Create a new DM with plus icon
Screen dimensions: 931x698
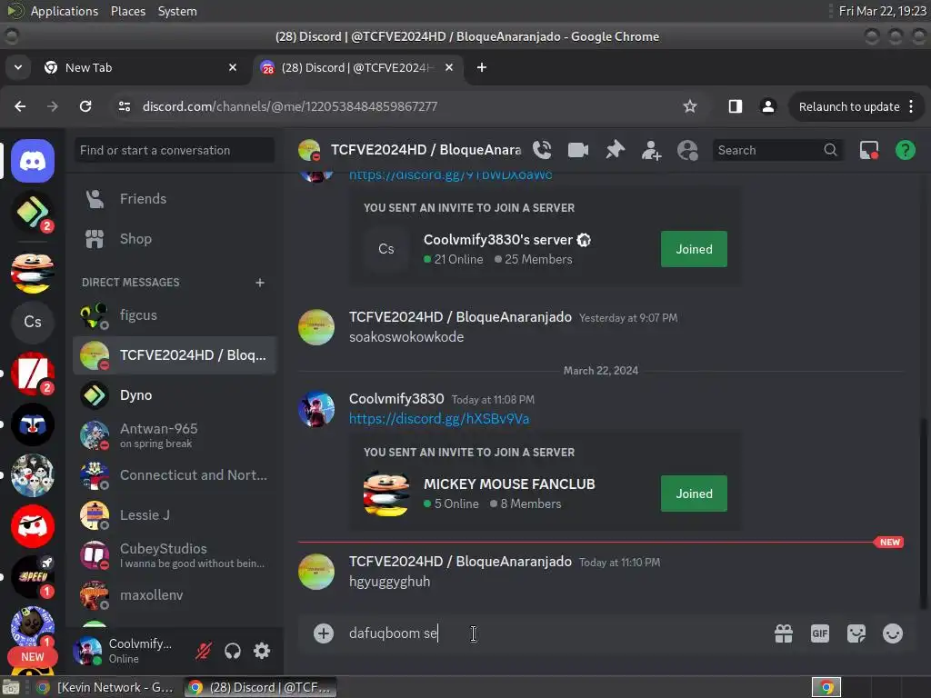[x=259, y=283]
